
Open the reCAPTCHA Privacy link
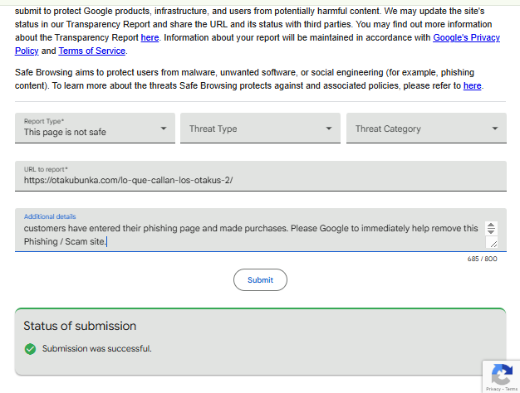pos(493,388)
